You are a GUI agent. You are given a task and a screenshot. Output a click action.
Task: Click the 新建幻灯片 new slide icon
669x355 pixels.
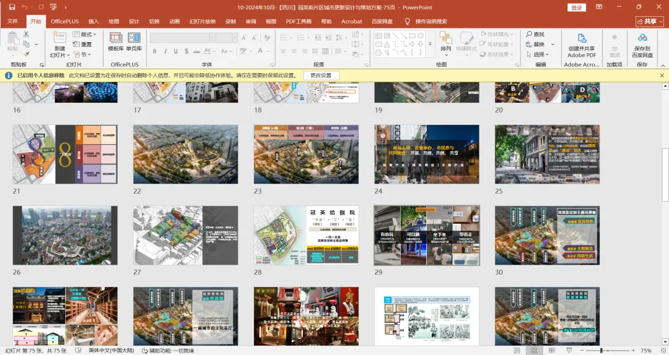point(59,38)
